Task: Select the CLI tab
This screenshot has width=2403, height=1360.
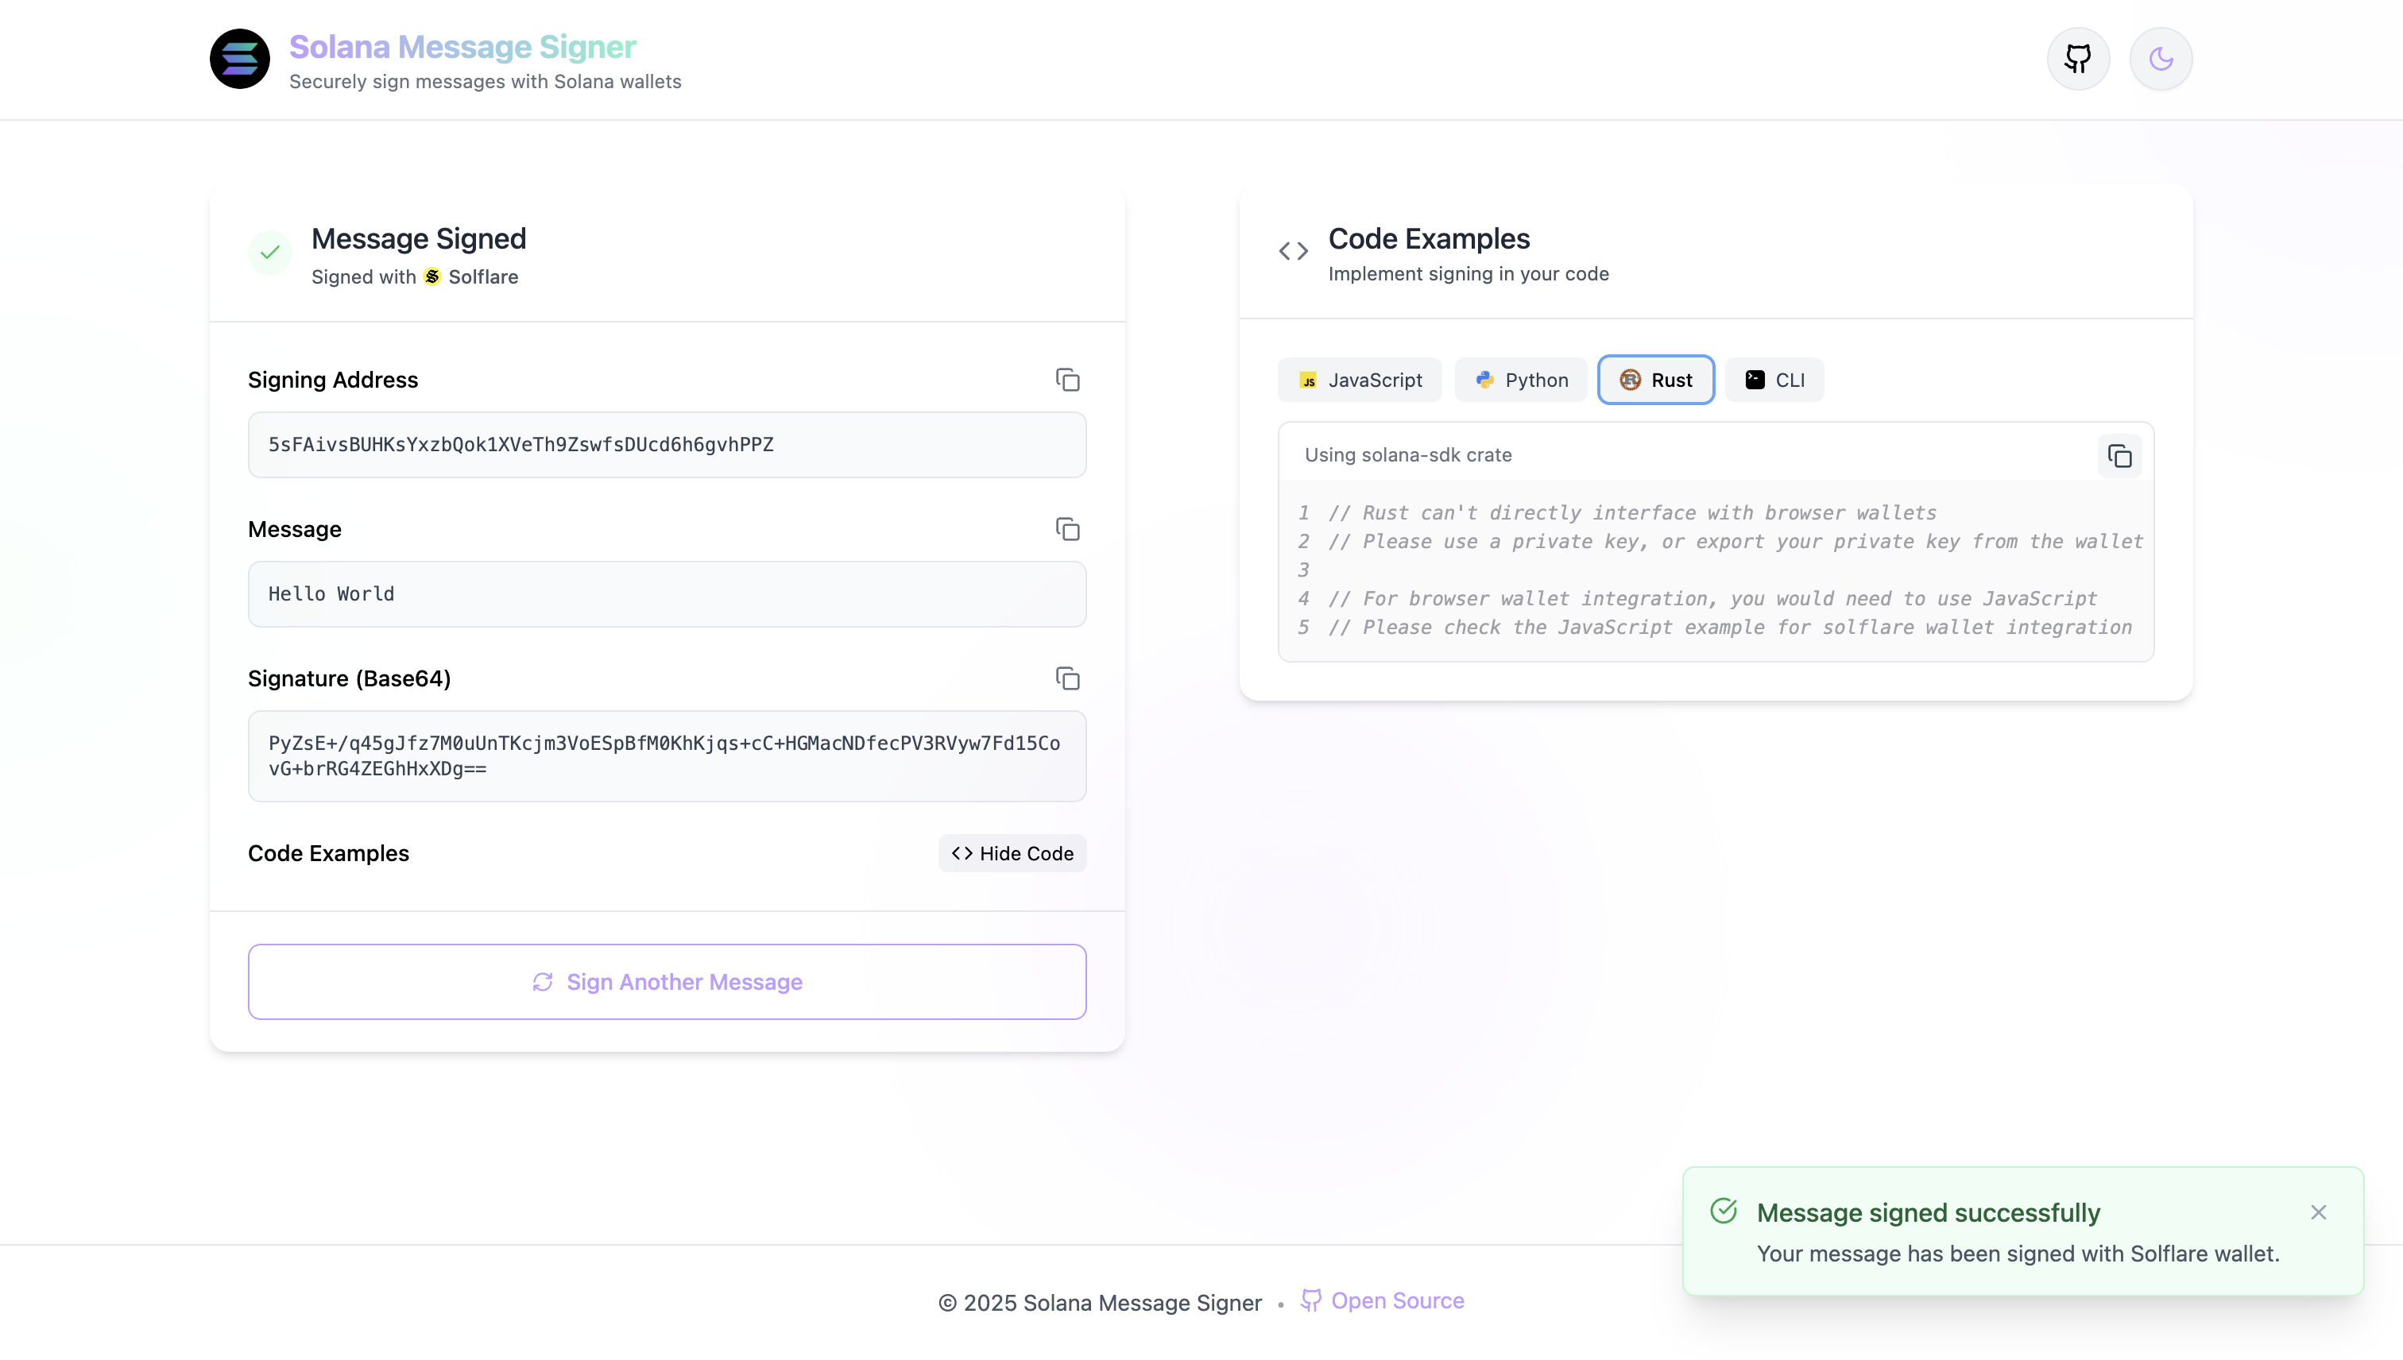Action: point(1774,381)
